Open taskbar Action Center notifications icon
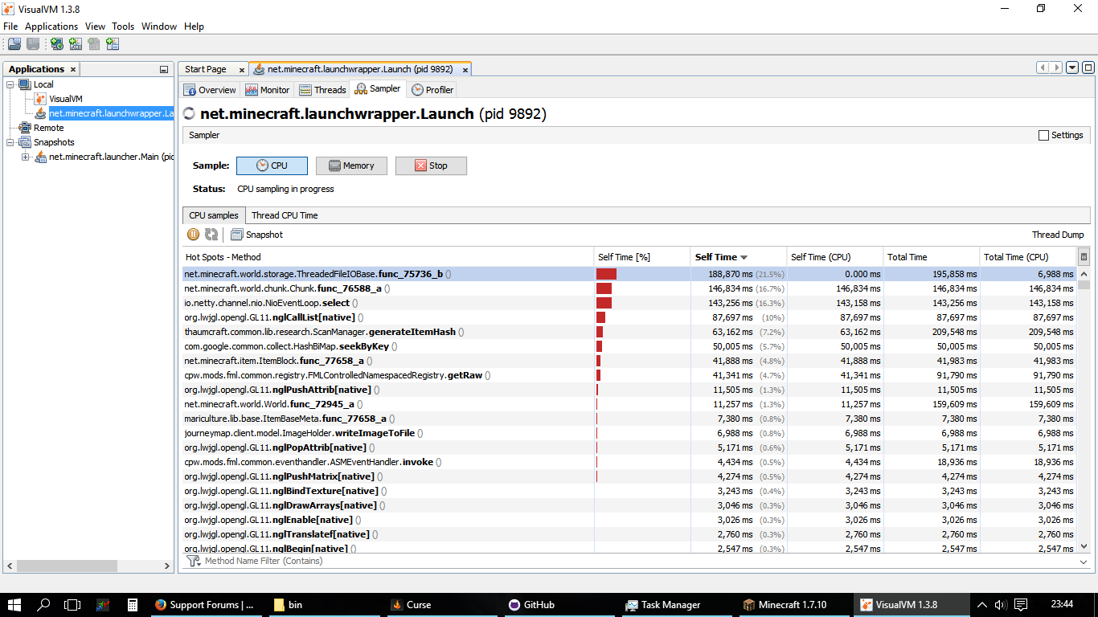Viewport: 1098px width, 617px height. click(1020, 605)
